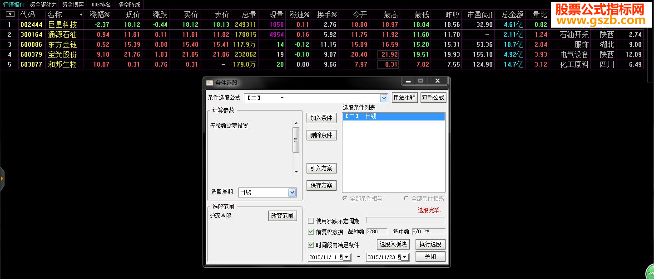This screenshot has width=654, height=279.
Task: Switch to 资金驱动力 tab
Action: pyautogui.click(x=43, y=5)
